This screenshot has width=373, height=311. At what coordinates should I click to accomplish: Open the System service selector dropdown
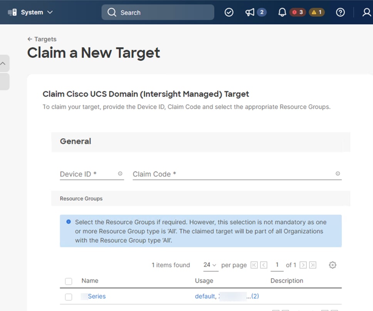click(30, 12)
